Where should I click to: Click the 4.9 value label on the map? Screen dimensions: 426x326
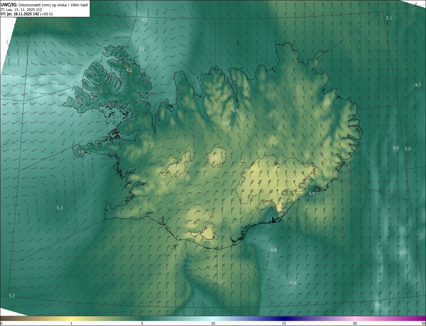click(312, 194)
